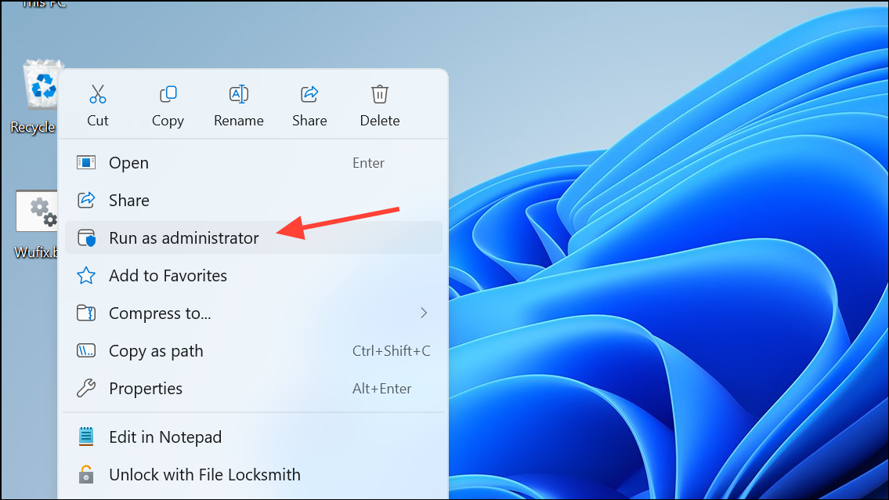This screenshot has height=500, width=889.
Task: Click the Ctrl+Shift+C shortcut text
Action: [x=391, y=351]
